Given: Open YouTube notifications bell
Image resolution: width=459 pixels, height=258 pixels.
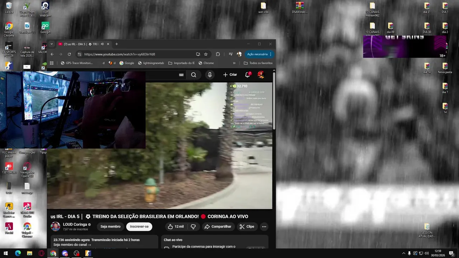Looking at the screenshot, I should click(x=247, y=75).
